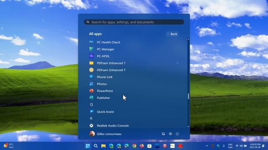Open the power options button
The height and width of the screenshot is (150, 268).
(x=177, y=134)
